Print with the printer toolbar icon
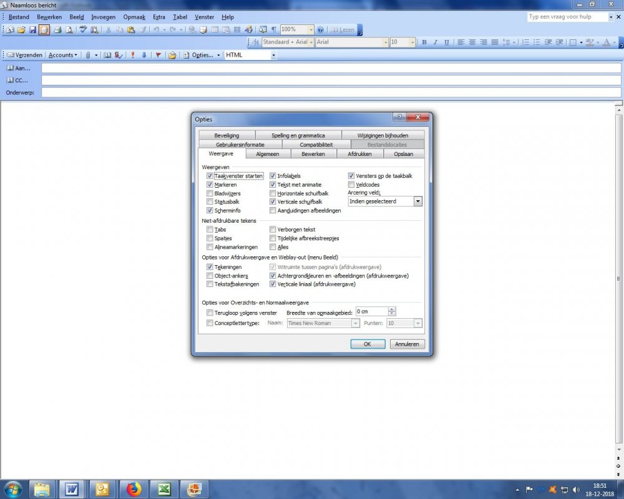The image size is (624, 499). 57,30
